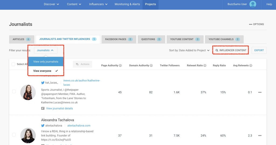Click the Export button

[x=259, y=50]
